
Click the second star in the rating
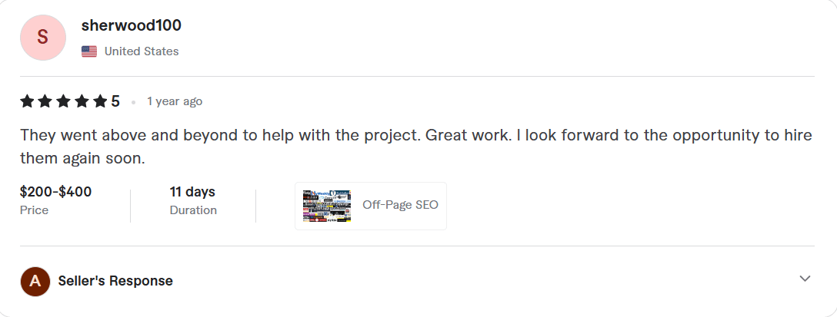45,101
